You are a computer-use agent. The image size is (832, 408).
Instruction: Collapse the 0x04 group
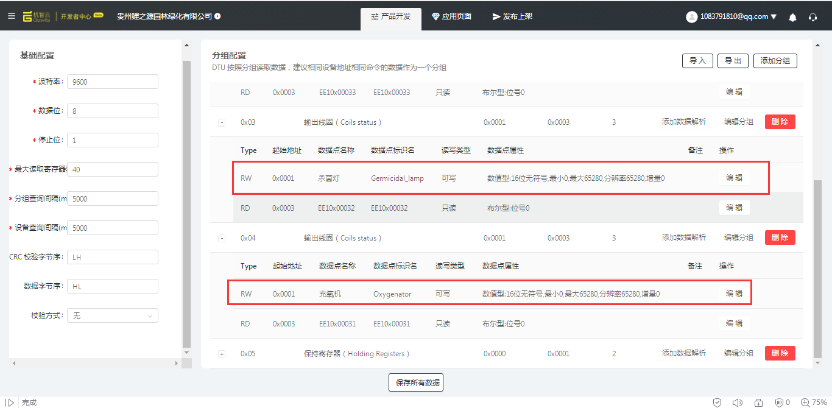pos(222,238)
